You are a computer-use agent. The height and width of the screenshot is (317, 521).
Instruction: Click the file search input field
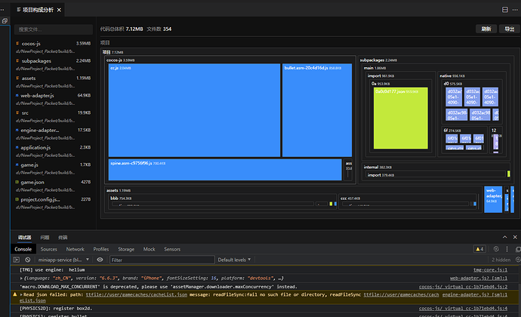pyautogui.click(x=53, y=29)
